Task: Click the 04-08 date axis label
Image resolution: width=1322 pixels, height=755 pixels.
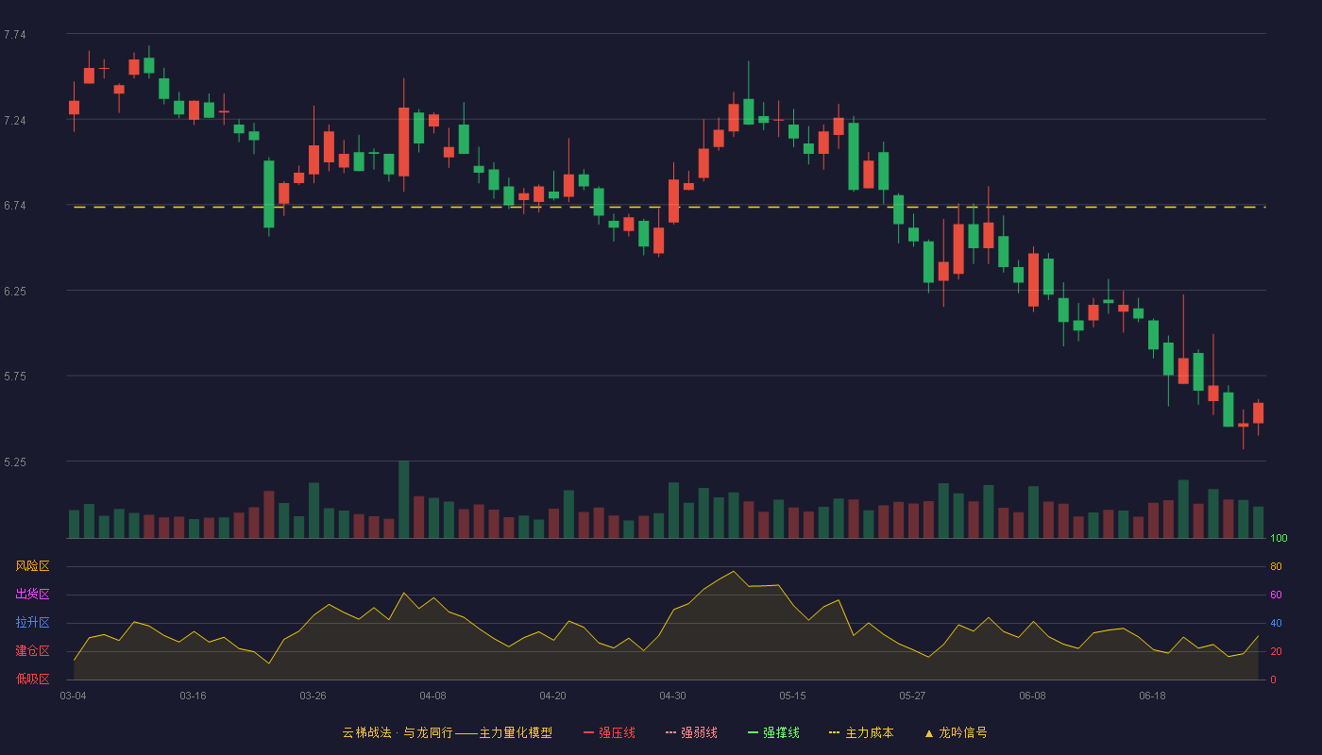Action: (x=432, y=696)
